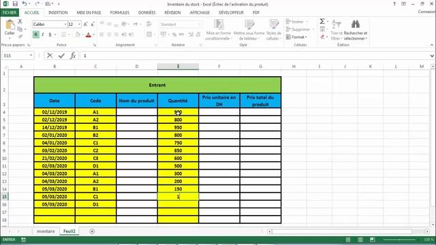This screenshot has width=436, height=245.
Task: Use the format painter brush icon
Action: [20, 36]
